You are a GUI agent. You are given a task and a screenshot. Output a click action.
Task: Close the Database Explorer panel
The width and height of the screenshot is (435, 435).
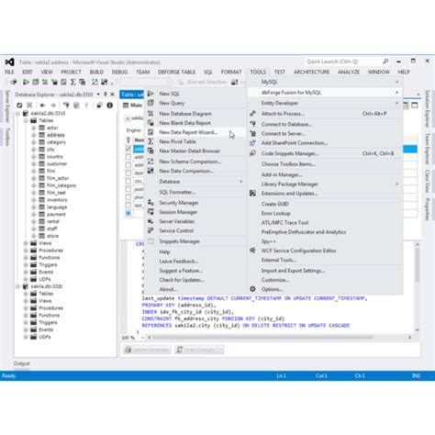coord(112,95)
